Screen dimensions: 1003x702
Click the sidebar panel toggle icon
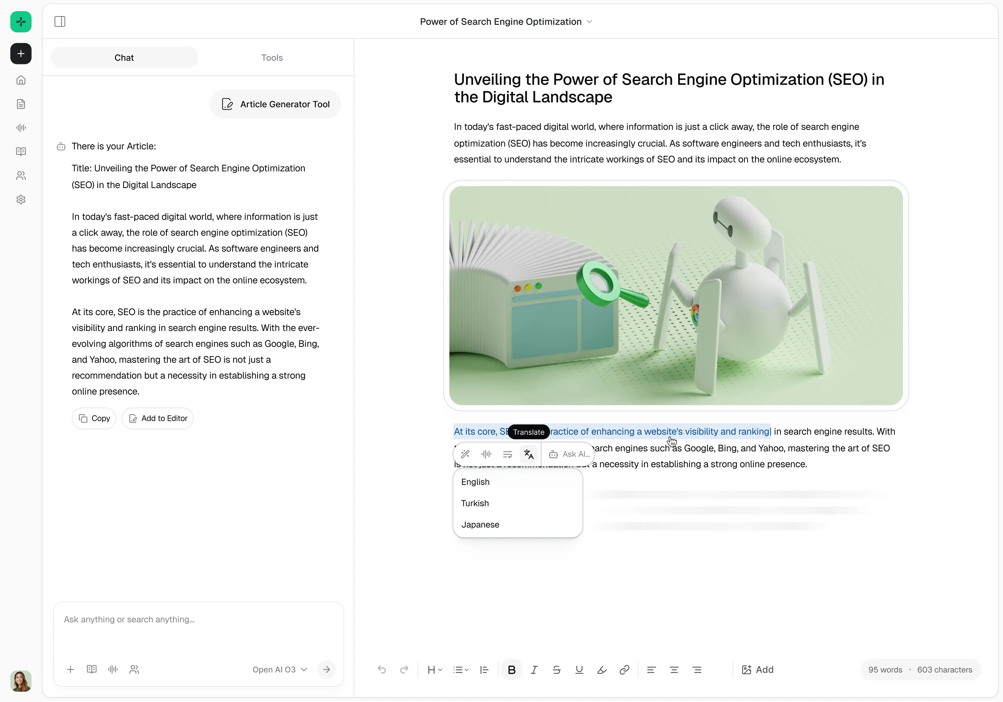pyautogui.click(x=60, y=21)
